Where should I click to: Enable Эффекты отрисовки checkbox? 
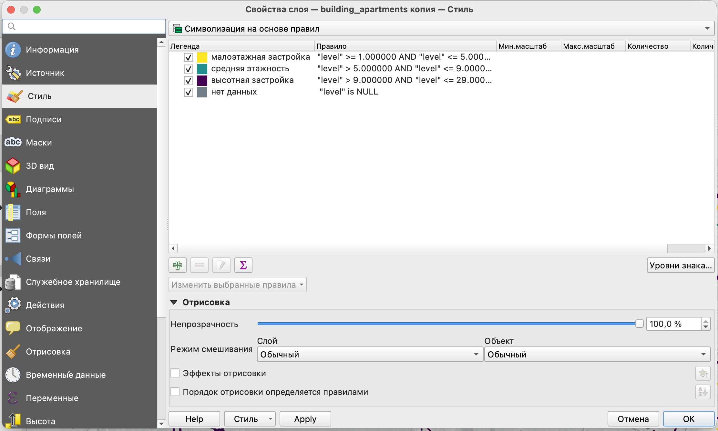(175, 373)
